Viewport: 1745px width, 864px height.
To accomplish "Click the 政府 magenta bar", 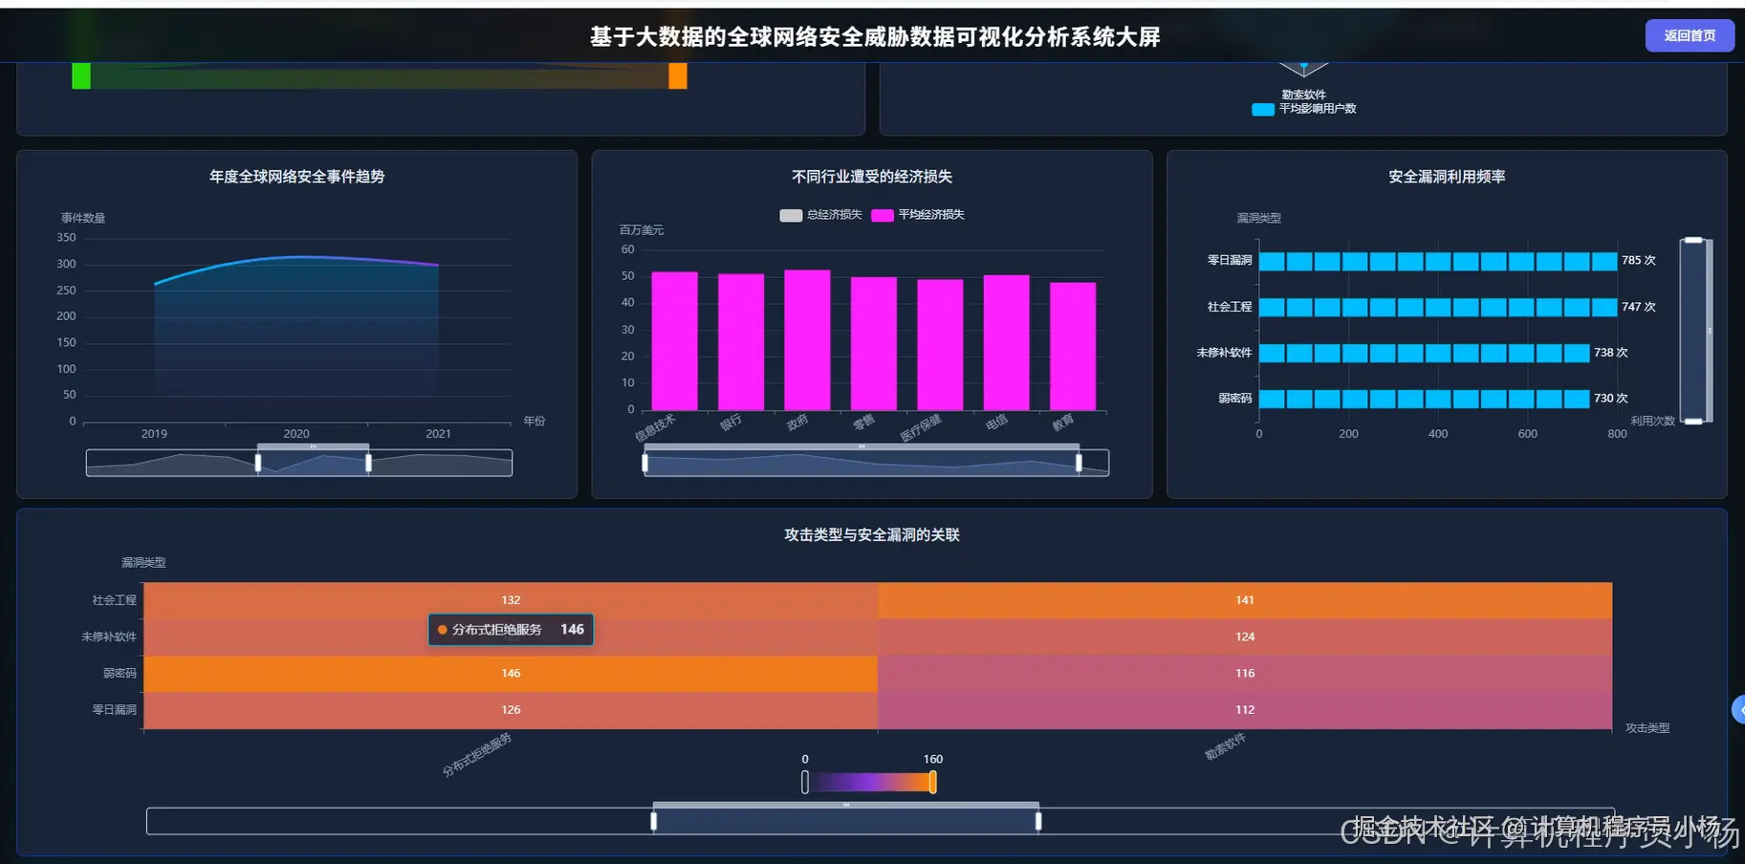I will tap(807, 340).
